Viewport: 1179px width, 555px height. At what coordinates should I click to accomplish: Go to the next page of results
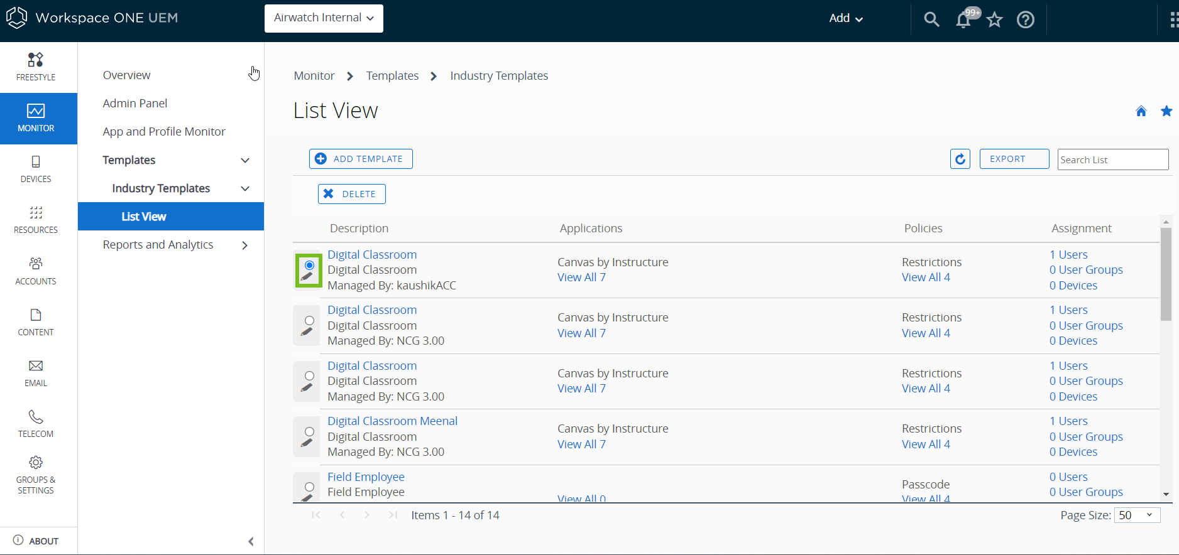pyautogui.click(x=366, y=515)
